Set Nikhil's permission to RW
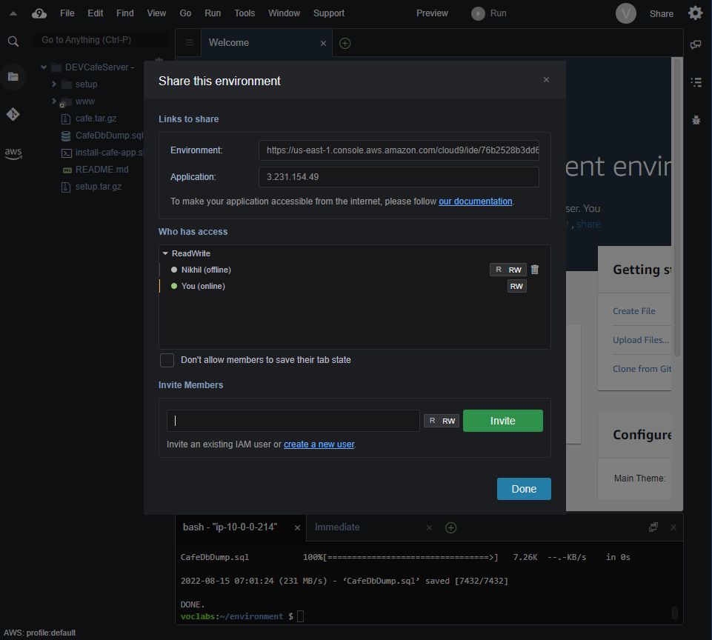Image resolution: width=712 pixels, height=640 pixels. (516, 270)
